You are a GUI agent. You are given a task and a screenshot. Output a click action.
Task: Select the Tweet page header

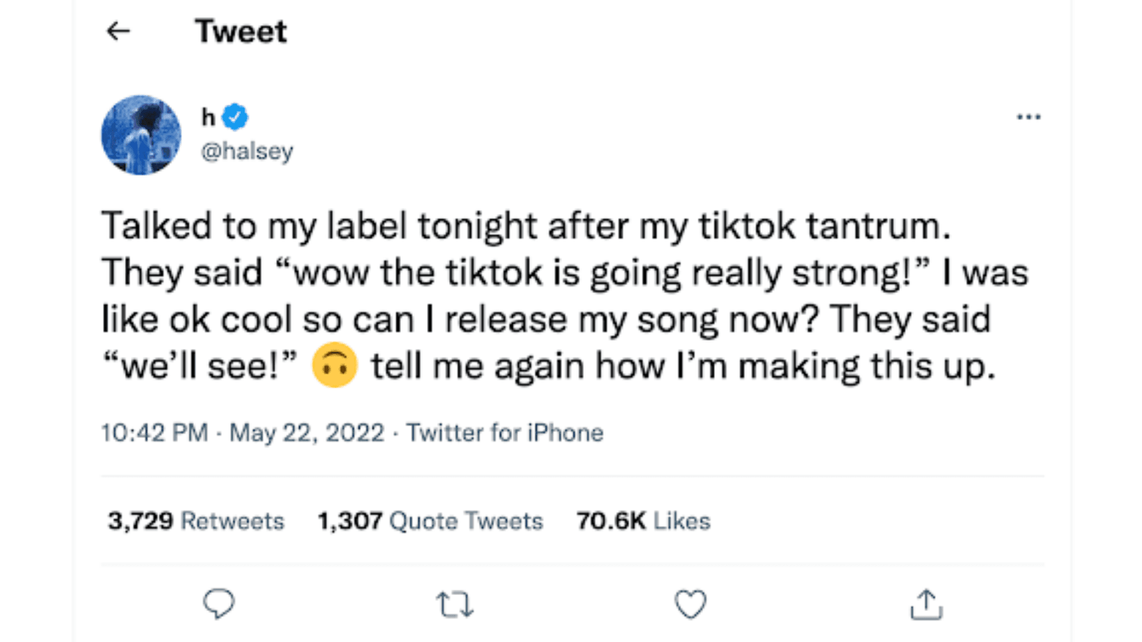click(x=240, y=30)
